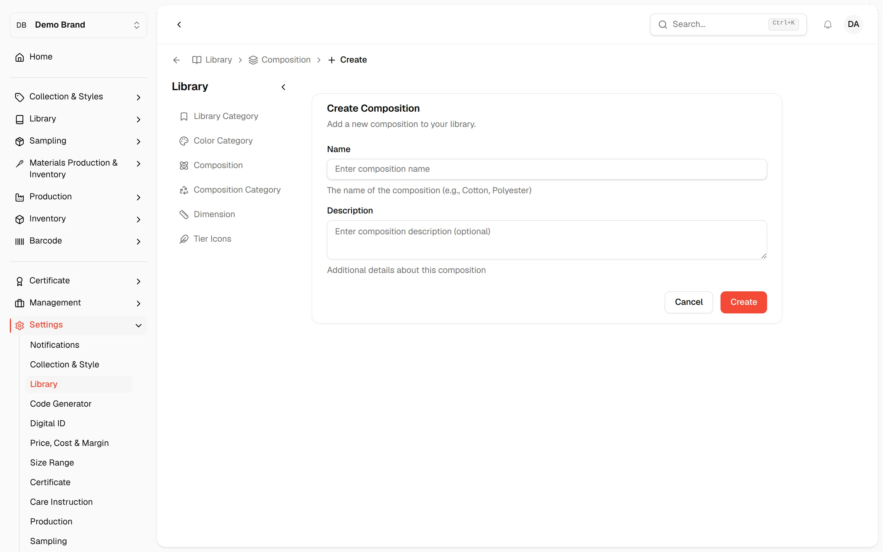Focus the Description textarea
Screen dimensions: 883x552
(x=547, y=240)
